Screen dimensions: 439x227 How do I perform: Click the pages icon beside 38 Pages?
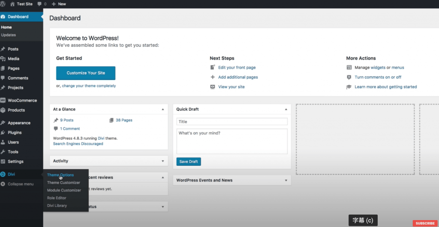111,120
